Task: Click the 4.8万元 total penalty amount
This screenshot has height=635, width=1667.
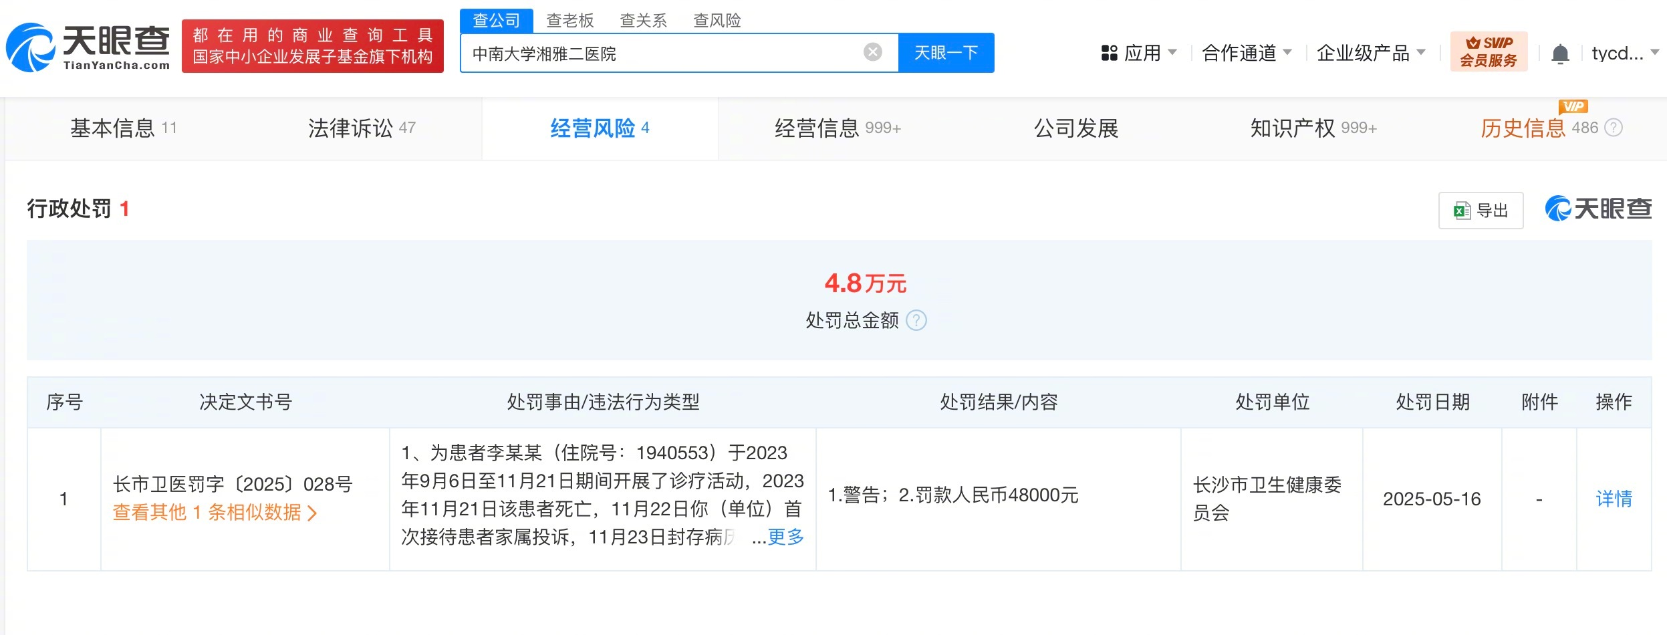Action: (865, 283)
